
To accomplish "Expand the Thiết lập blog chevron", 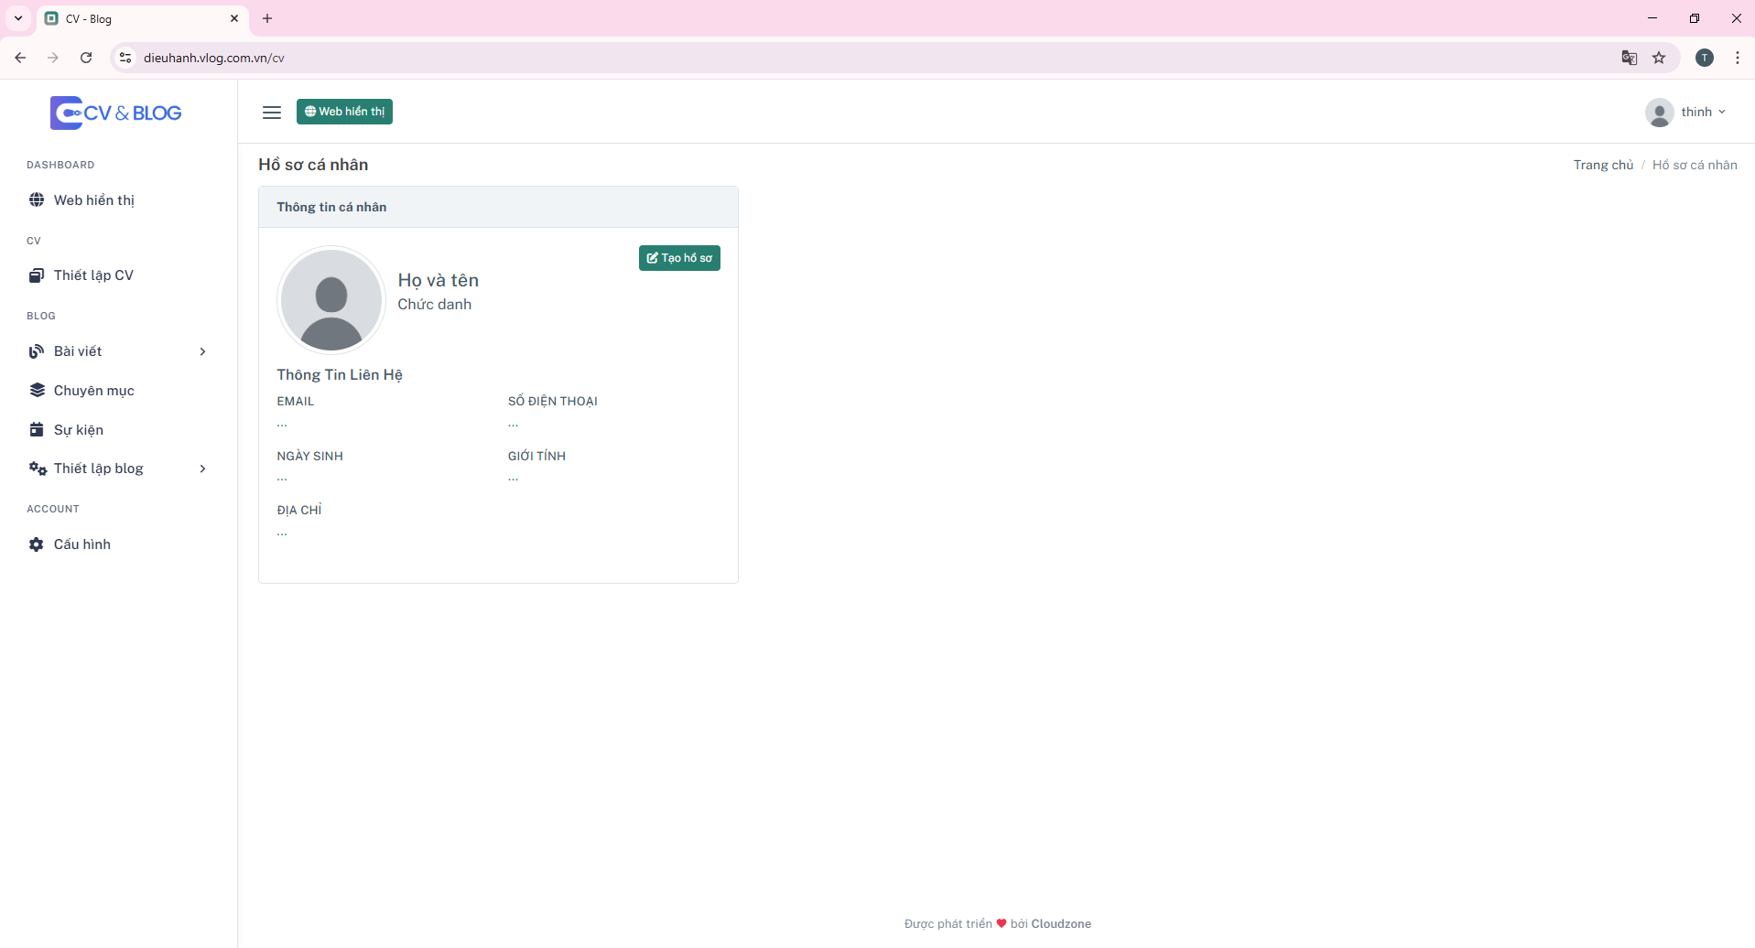I will [x=202, y=469].
